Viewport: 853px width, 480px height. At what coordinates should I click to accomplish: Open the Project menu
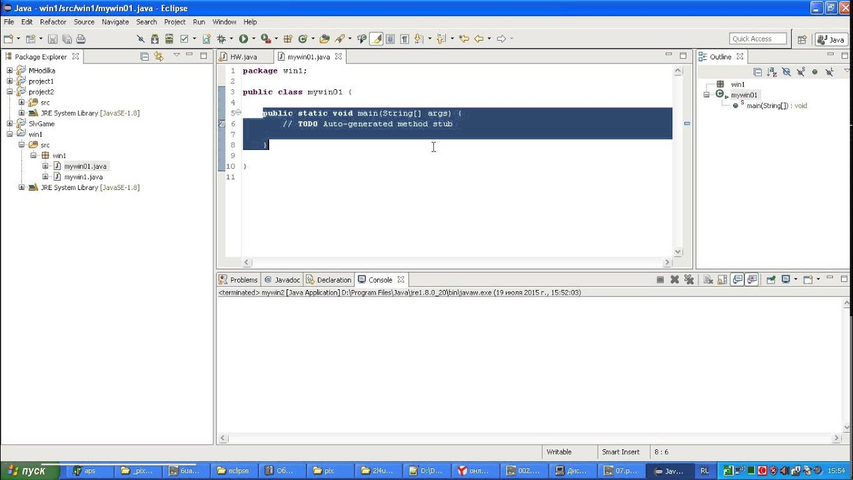pyautogui.click(x=175, y=22)
